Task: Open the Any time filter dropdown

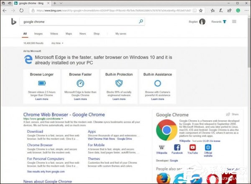Action: coord(57,43)
